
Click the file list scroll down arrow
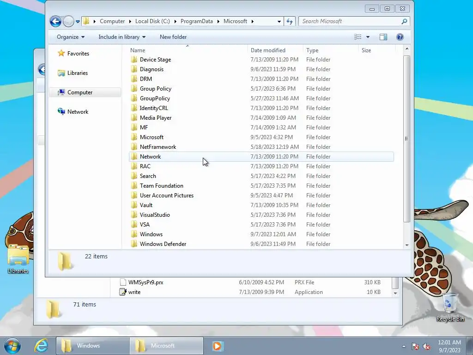point(407,245)
